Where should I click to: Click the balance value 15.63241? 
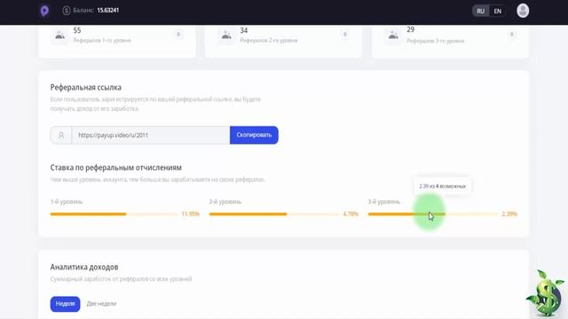tap(108, 11)
